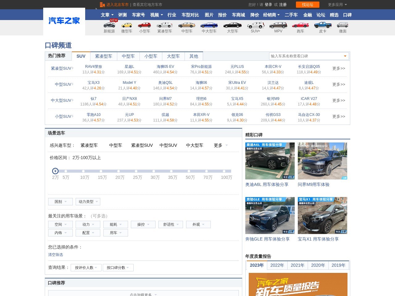Set price slider to 20万 point
Viewport: 395px width, 296px height.
point(118,171)
